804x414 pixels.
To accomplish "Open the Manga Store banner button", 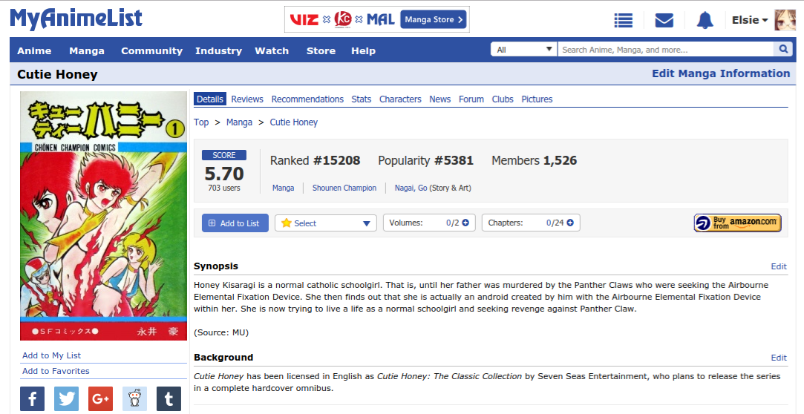I will coord(434,19).
